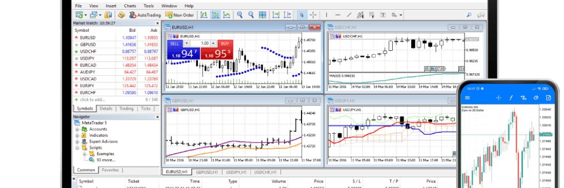Tile chart windows with grid icon

pyautogui.click(x=263, y=15)
